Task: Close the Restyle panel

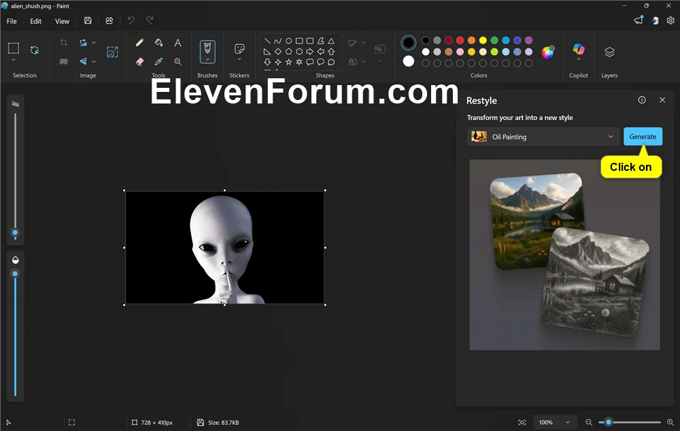Action: click(662, 100)
